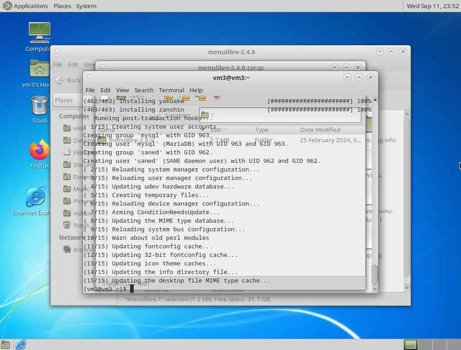
Task: Minimize the vm3@vm3 terminal window
Action: pyautogui.click(x=347, y=77)
